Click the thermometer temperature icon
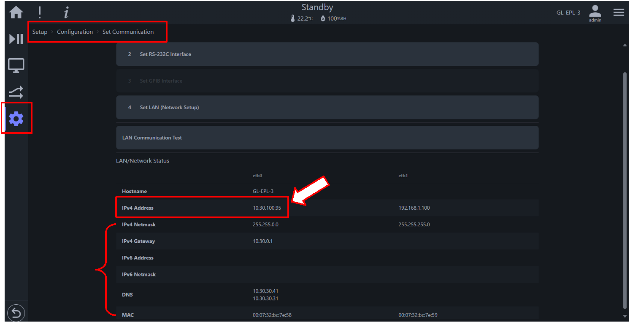 tap(293, 18)
